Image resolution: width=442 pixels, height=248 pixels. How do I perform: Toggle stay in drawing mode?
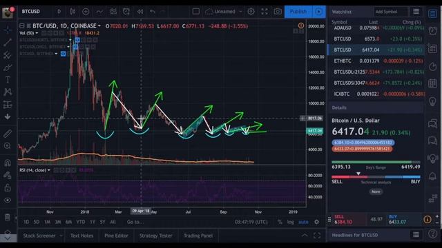click(x=8, y=175)
